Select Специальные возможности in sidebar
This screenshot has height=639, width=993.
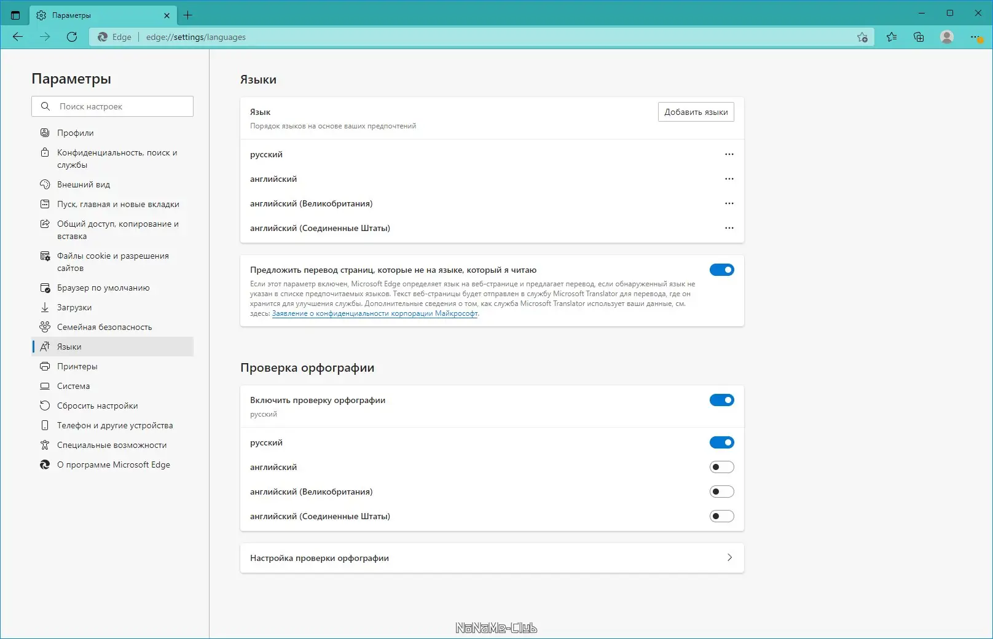[x=112, y=445]
